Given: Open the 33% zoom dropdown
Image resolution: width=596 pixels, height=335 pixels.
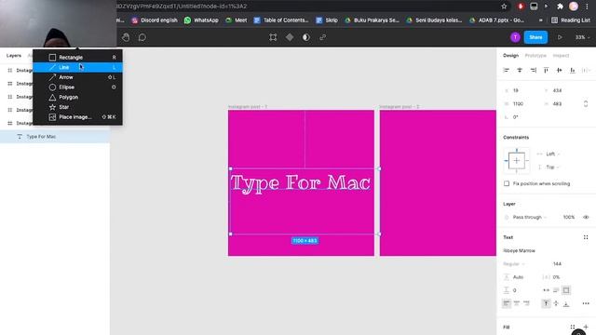Looking at the screenshot, I should [582, 37].
